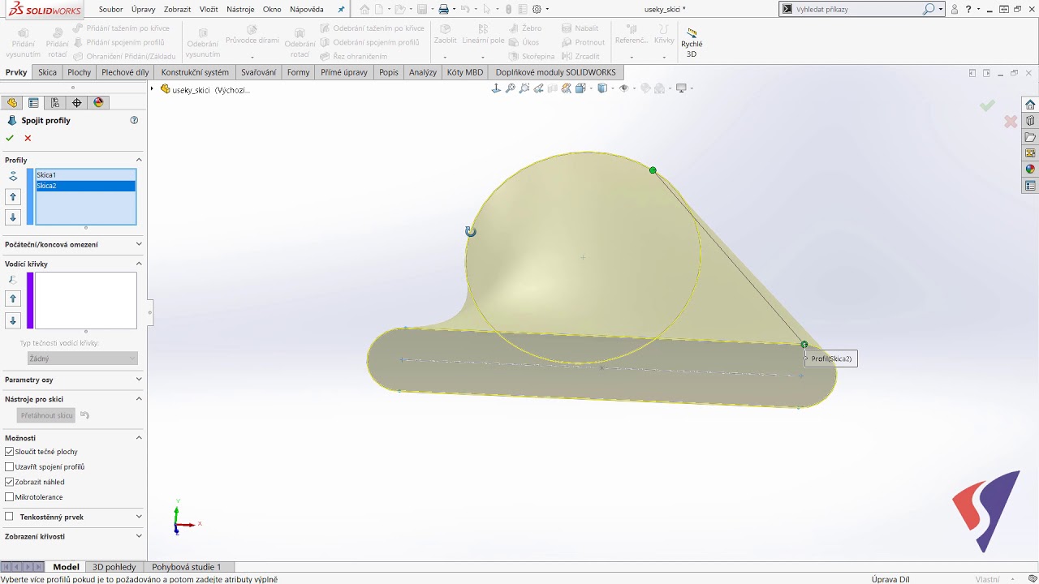This screenshot has width=1039, height=584.
Task: Expand the Zobrazení křivosti section
Action: (x=139, y=536)
